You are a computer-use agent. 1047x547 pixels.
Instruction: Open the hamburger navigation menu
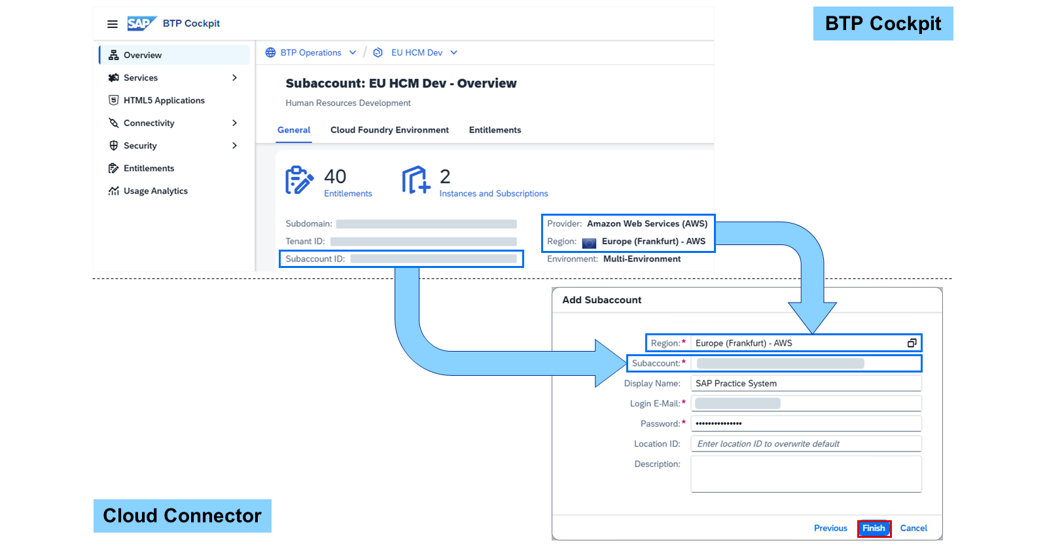[113, 24]
